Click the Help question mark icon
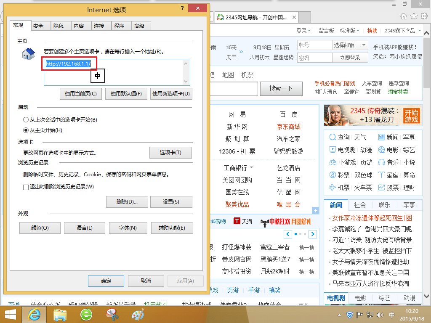 (x=182, y=8)
